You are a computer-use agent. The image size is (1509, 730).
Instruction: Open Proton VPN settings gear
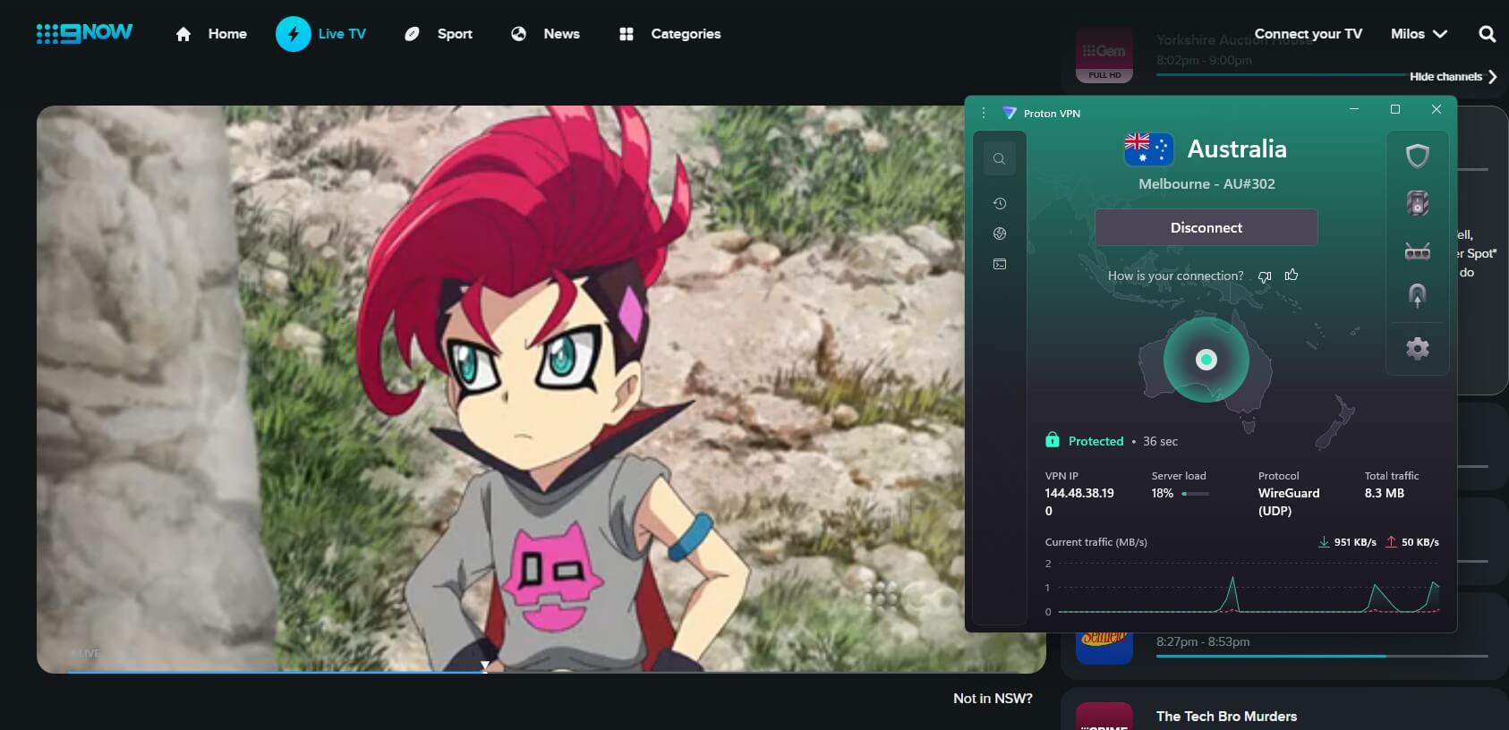pyautogui.click(x=1418, y=348)
